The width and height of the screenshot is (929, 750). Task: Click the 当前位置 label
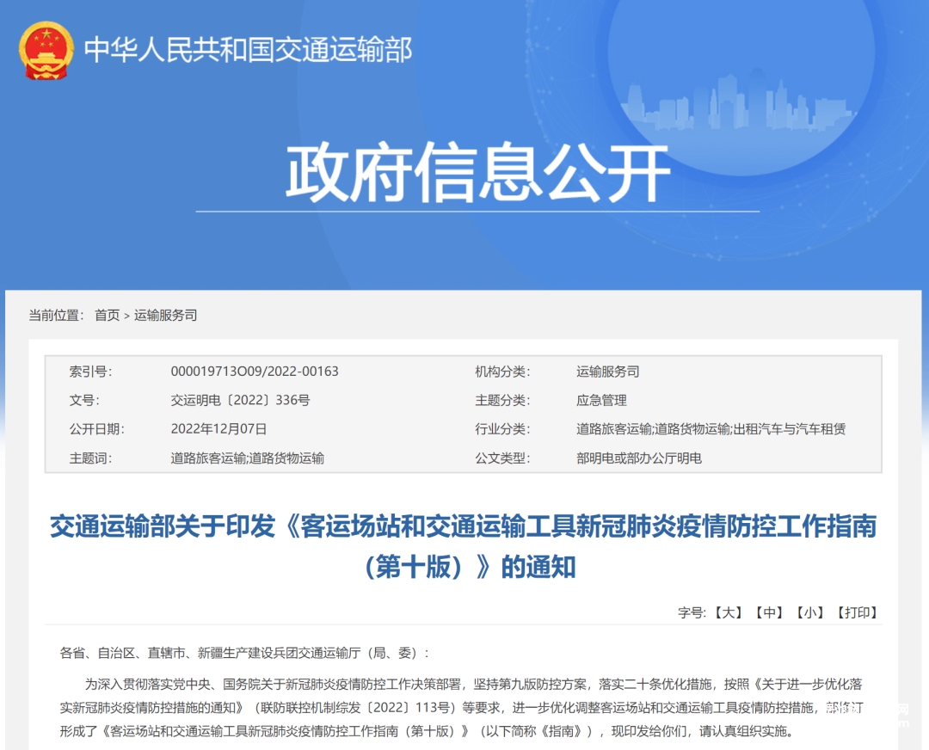tap(56, 315)
